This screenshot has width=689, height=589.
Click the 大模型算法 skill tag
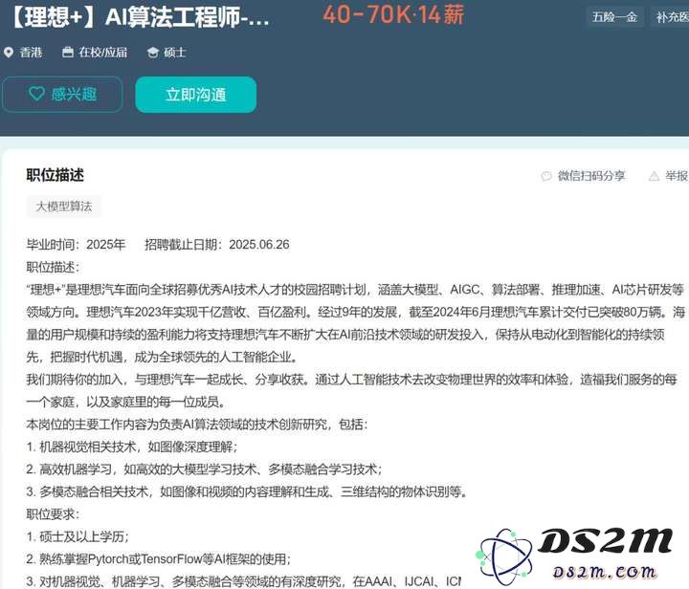coord(64,207)
